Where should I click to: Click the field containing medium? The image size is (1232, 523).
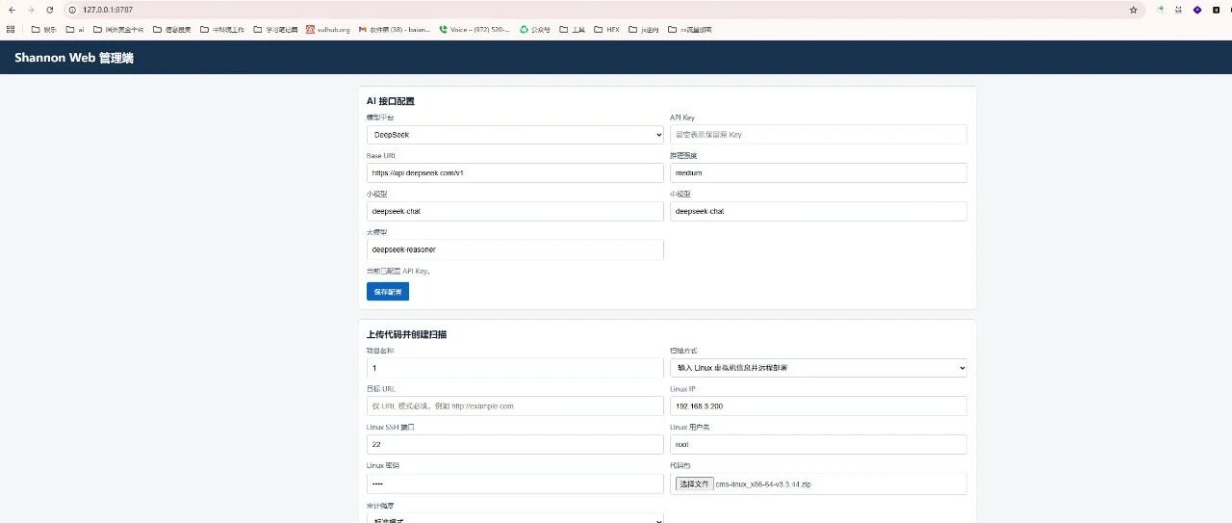818,172
